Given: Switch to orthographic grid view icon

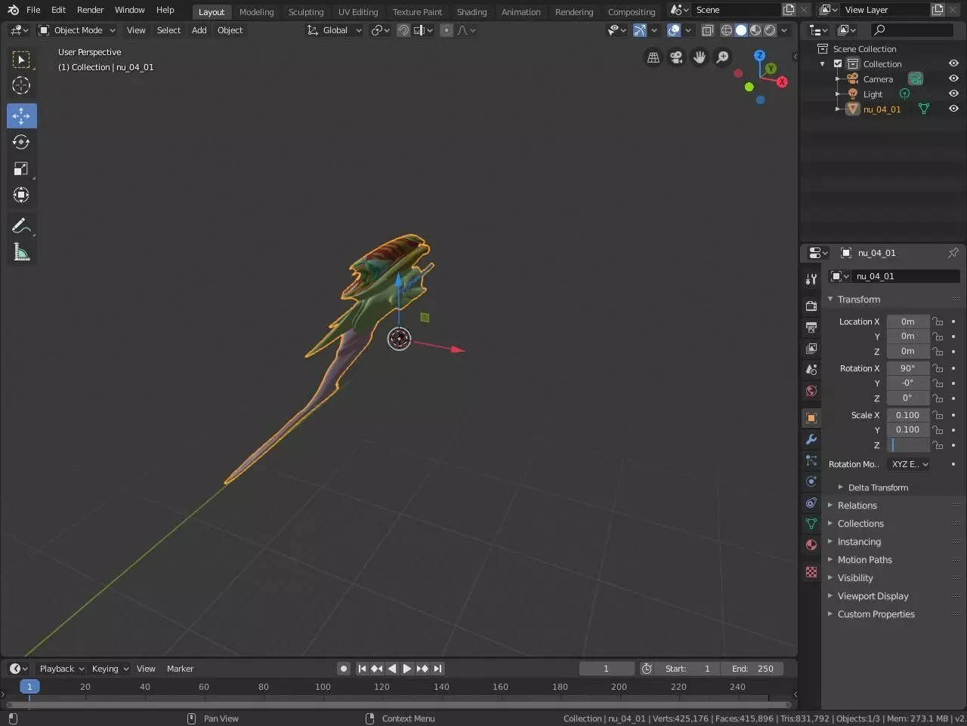Looking at the screenshot, I should click(653, 57).
